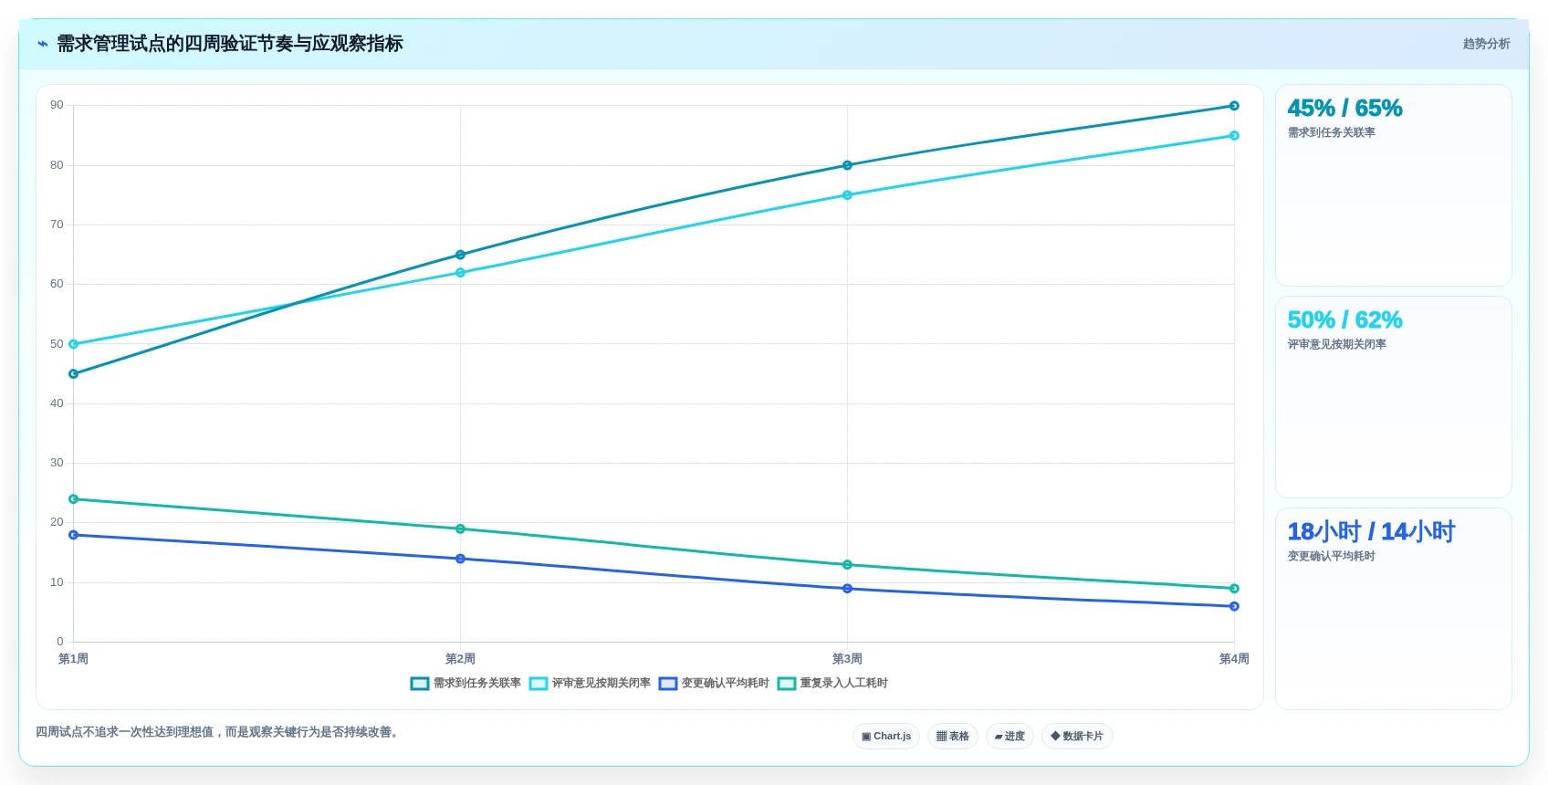Image resolution: width=1548 pixels, height=785 pixels.
Task: Click the 变更确认平均耗时 point at 第3周 (9)
Action: (847, 589)
